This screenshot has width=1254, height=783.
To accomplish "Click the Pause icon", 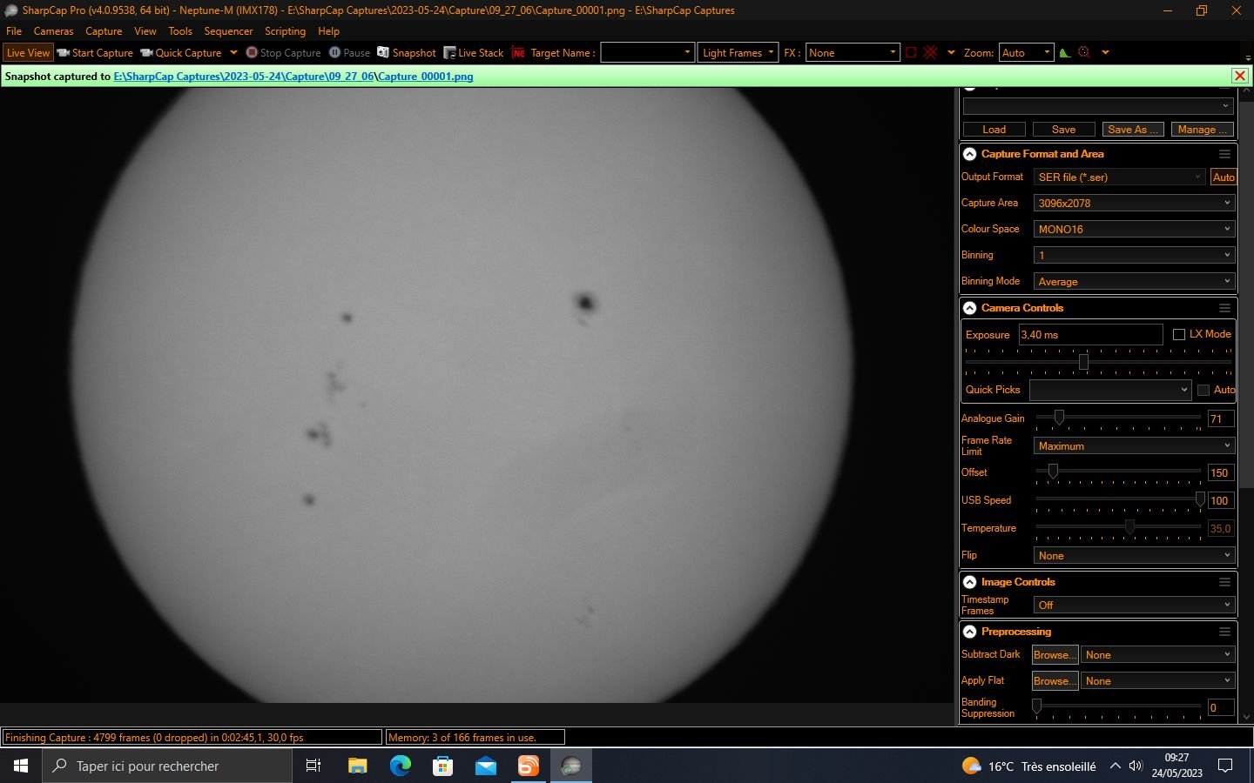I will click(334, 53).
